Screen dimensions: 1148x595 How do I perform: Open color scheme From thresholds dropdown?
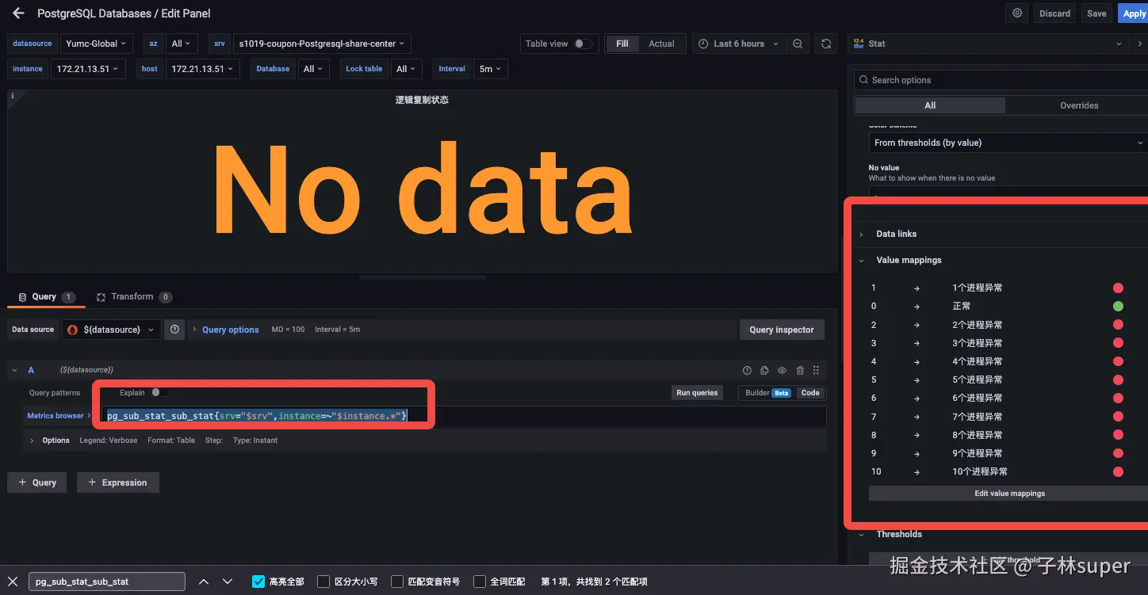1008,143
